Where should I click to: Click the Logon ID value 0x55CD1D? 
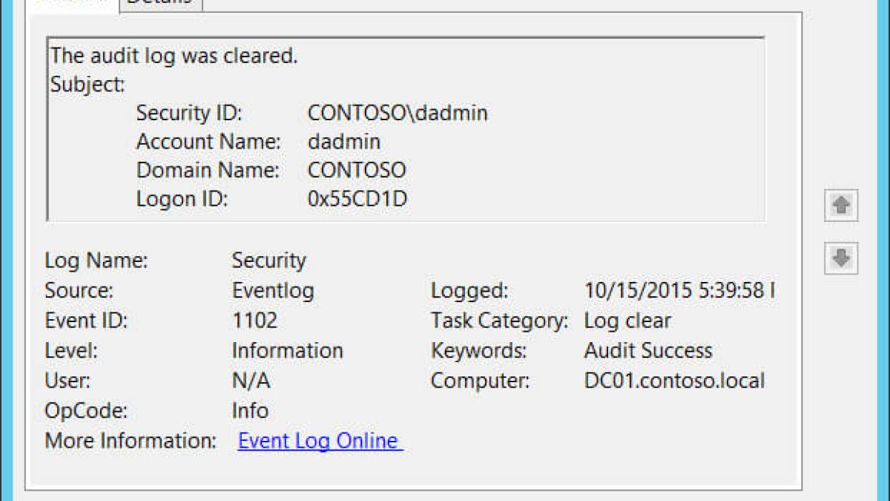point(357,199)
